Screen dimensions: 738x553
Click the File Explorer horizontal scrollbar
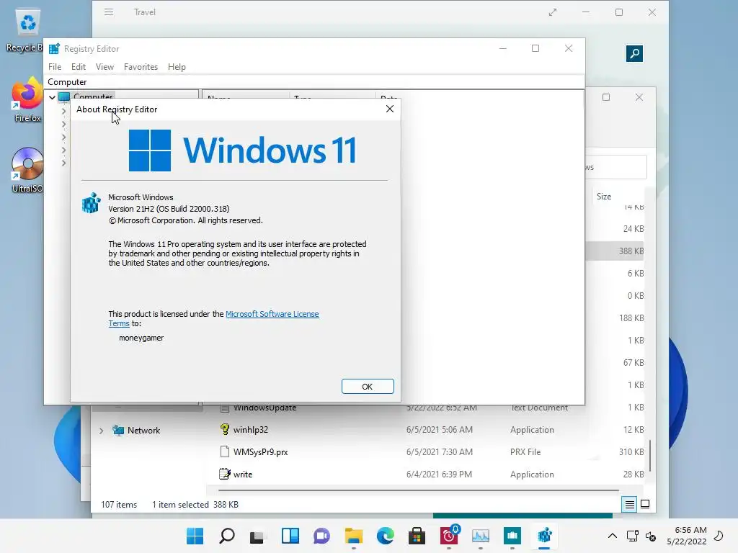pos(419,490)
